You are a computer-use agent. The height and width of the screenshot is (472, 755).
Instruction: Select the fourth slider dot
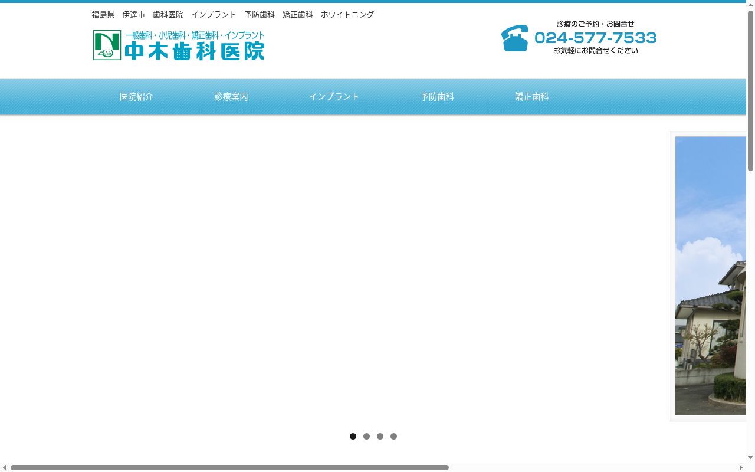point(393,437)
